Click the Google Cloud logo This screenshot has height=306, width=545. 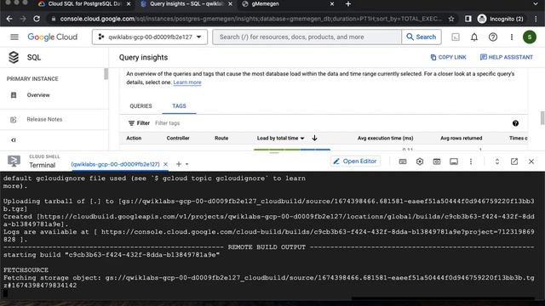pos(53,37)
